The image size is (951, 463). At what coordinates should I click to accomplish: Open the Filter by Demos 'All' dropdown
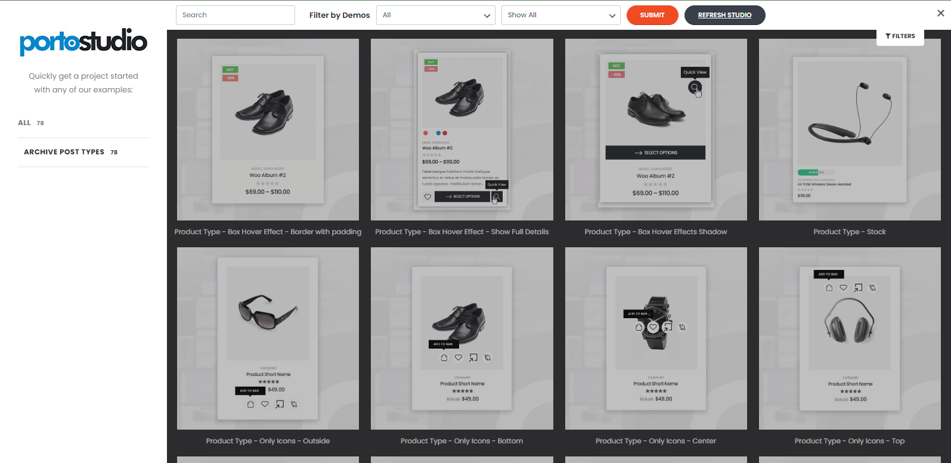[436, 15]
